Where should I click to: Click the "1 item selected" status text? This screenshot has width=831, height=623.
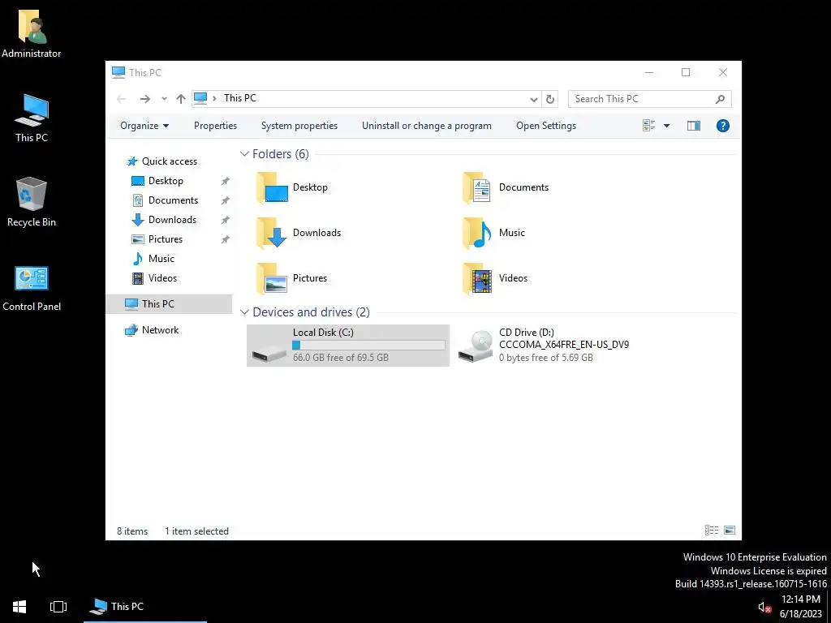point(196,531)
